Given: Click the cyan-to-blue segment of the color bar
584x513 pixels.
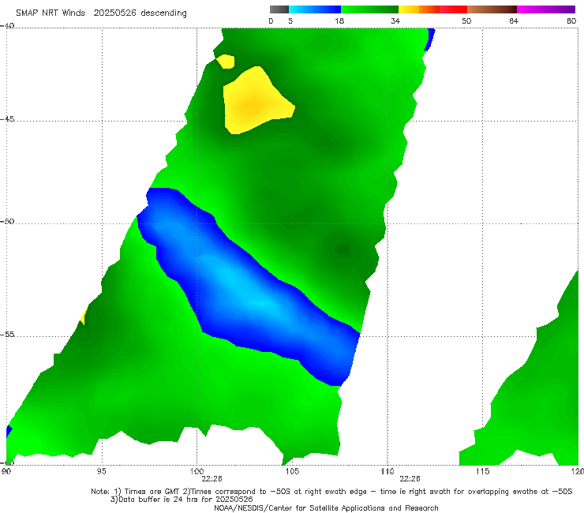Looking at the screenshot, I should (315, 9).
